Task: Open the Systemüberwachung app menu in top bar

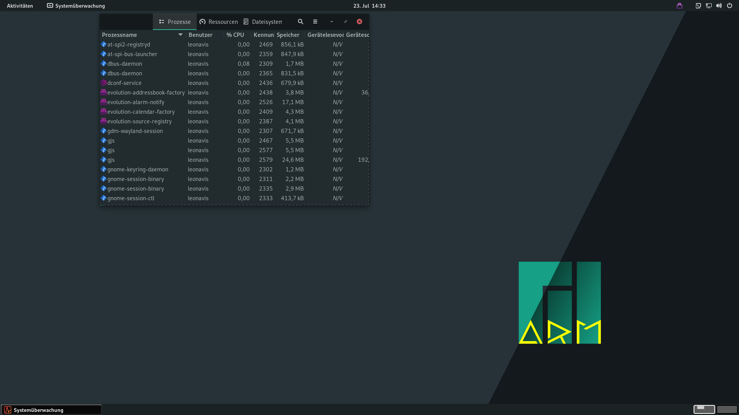Action: (76, 6)
